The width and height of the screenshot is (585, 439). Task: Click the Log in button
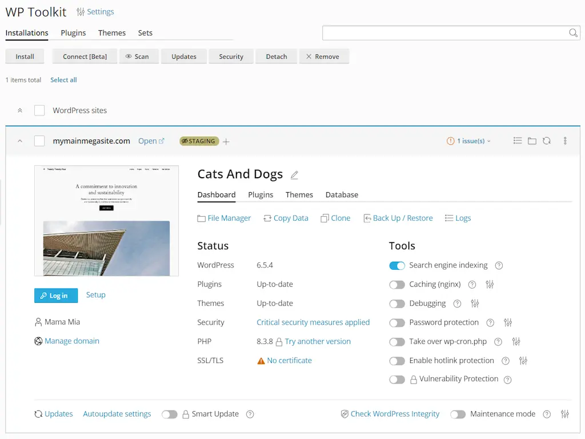pos(55,295)
